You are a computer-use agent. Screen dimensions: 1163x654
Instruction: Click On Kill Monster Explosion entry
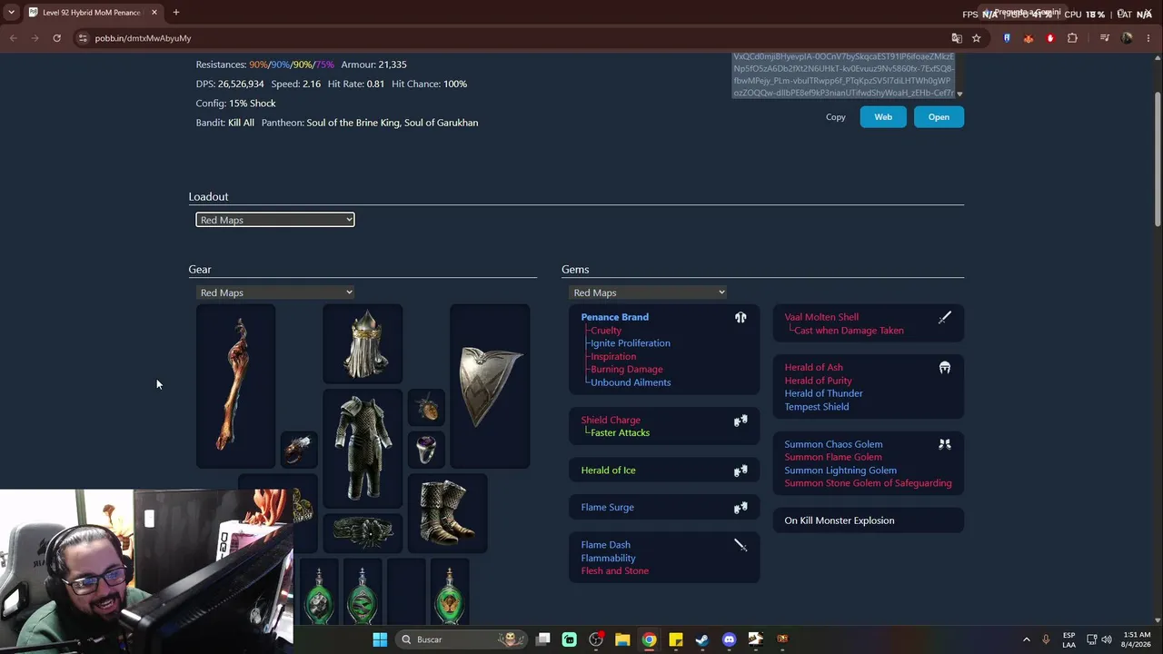[840, 520]
